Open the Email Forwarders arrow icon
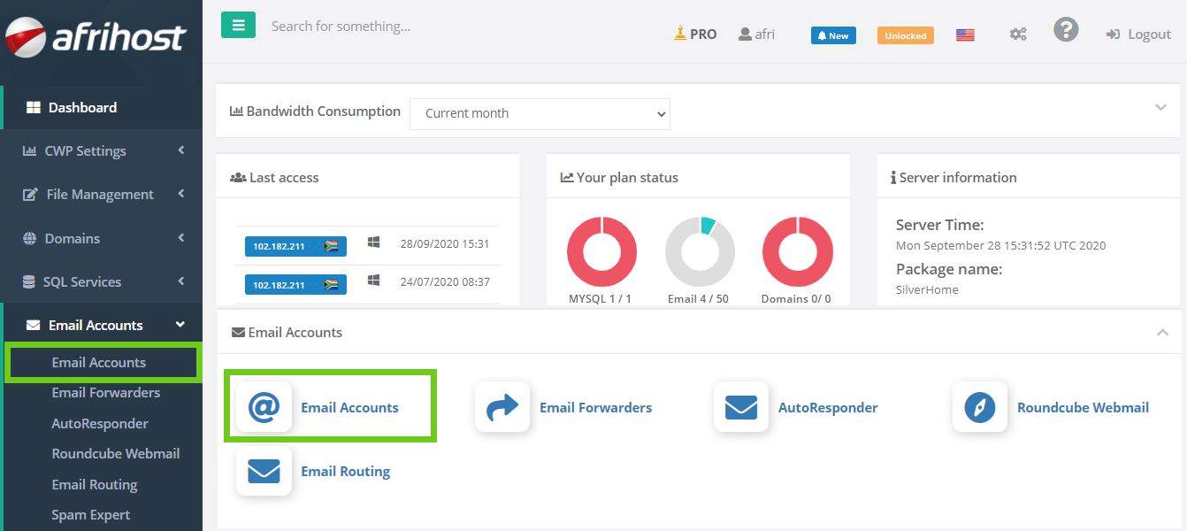The height and width of the screenshot is (531, 1187). 502,407
